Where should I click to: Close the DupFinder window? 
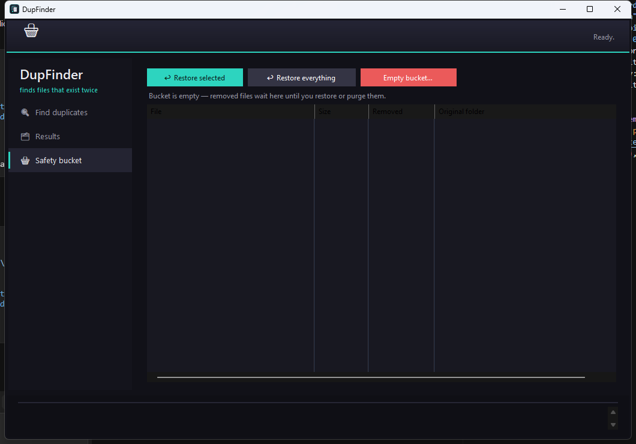617,9
